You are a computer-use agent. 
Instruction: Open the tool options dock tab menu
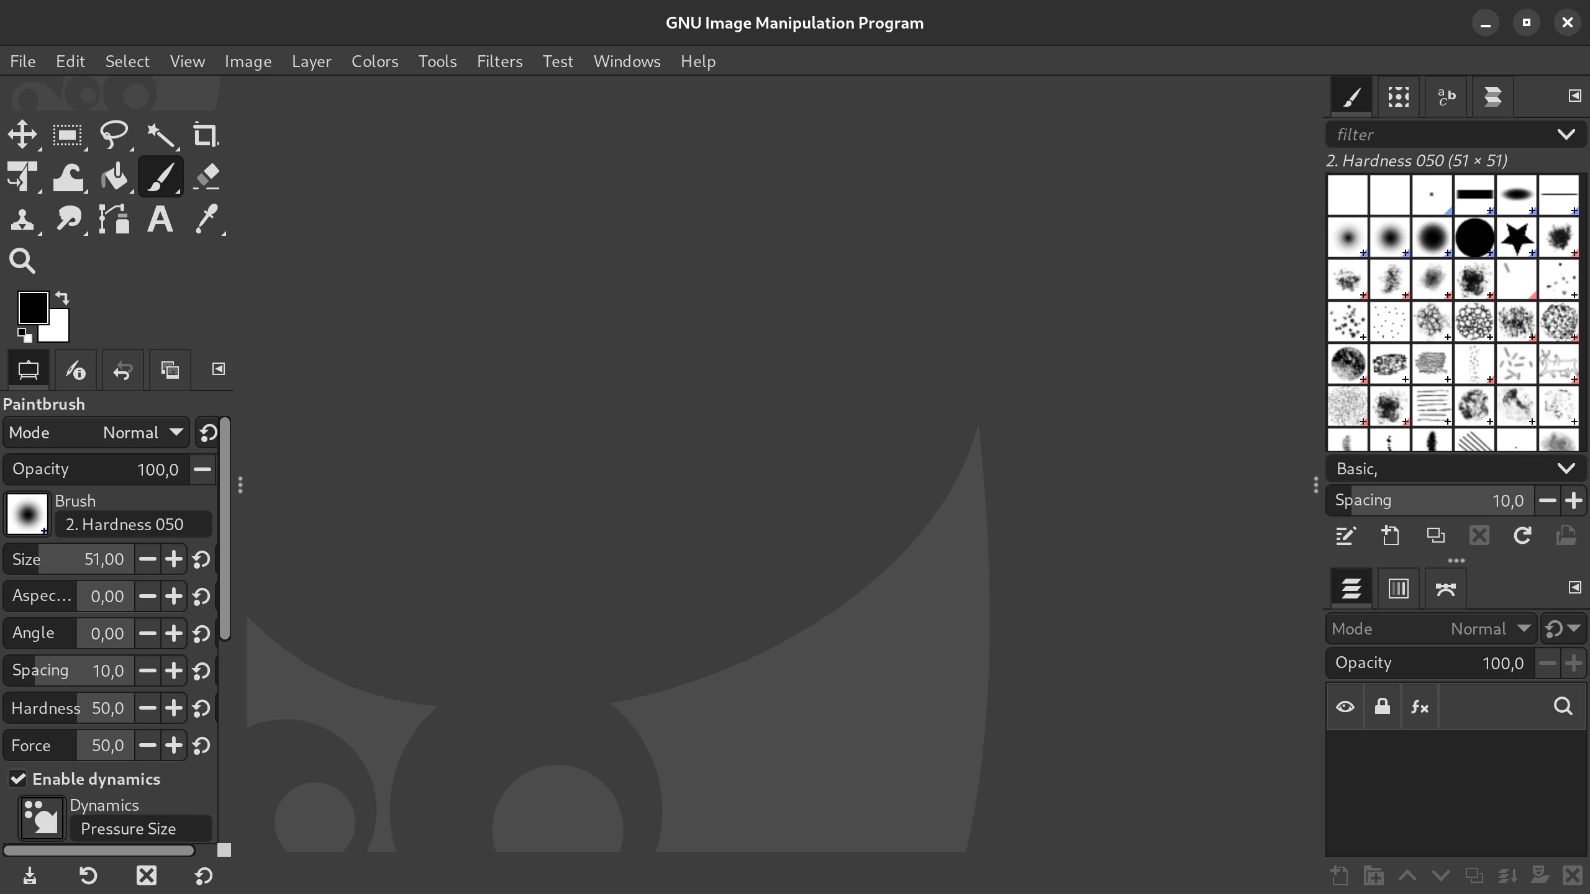[218, 369]
